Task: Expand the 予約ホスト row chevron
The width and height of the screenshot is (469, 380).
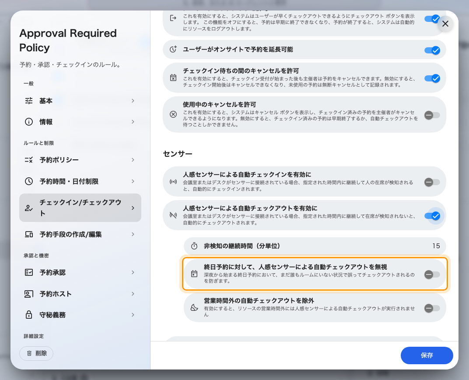Action: click(133, 294)
